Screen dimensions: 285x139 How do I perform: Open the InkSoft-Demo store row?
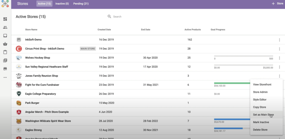[148, 40]
